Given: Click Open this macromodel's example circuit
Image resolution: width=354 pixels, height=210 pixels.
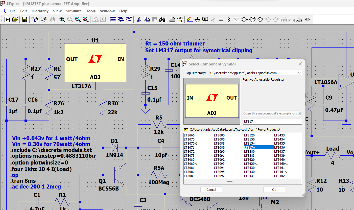Looking at the screenshot, I should 272,113.
